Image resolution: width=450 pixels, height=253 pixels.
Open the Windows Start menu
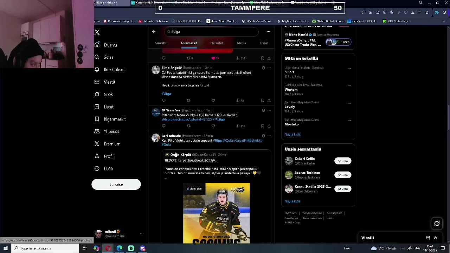(6, 248)
